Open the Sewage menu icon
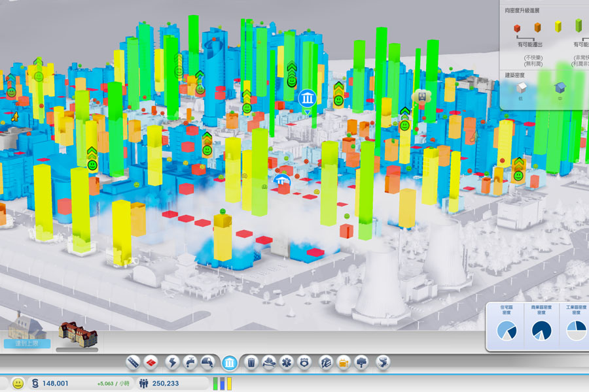Screen dimensions: 589x392 209,362
